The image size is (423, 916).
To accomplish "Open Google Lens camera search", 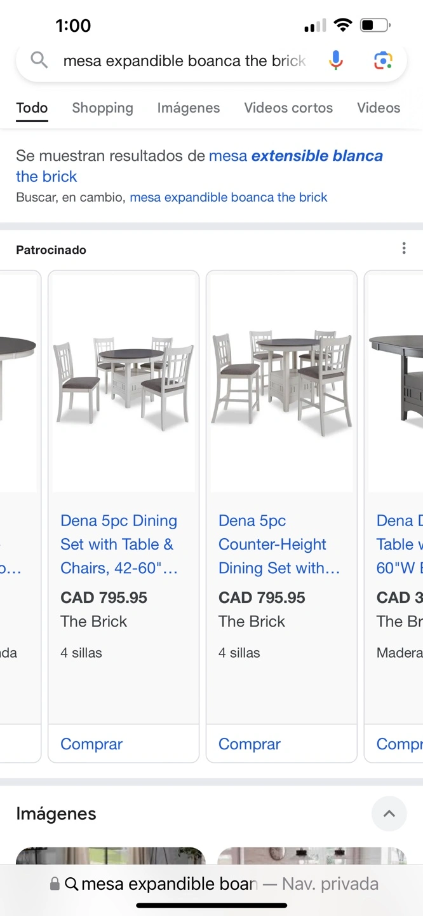I will point(382,60).
